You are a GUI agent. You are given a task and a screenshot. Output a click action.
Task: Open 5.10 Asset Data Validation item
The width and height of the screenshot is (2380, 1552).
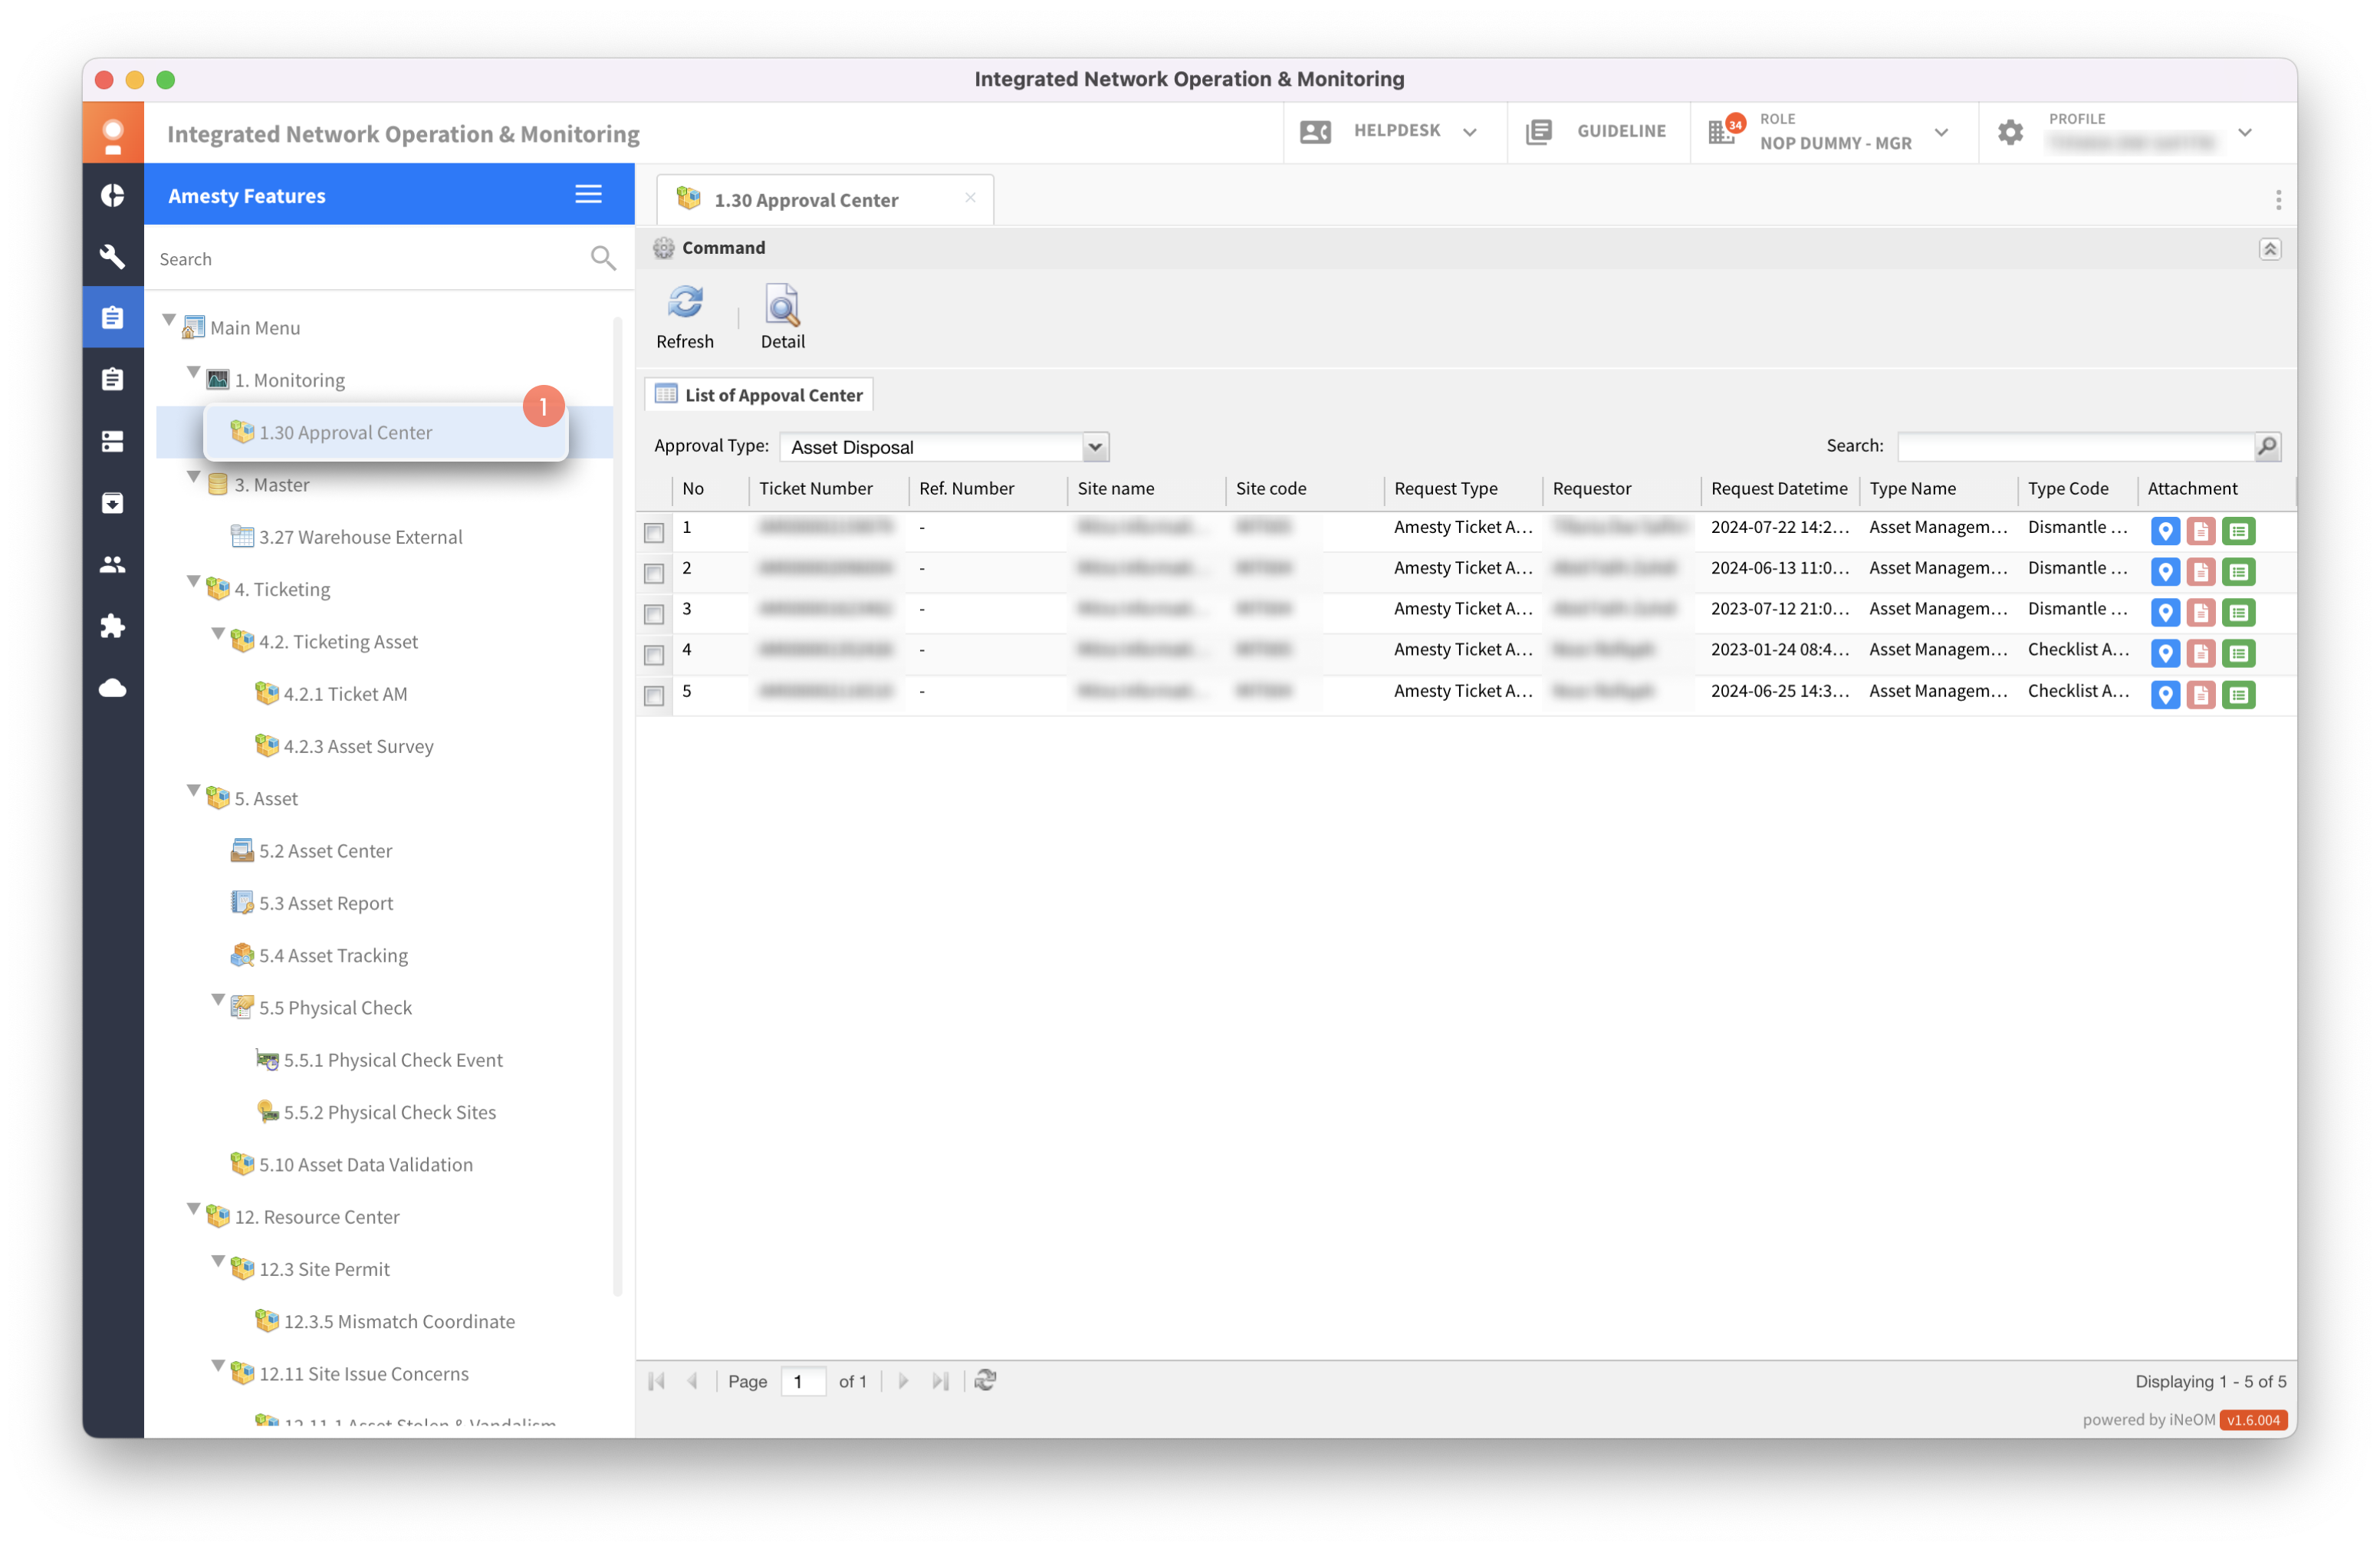tap(365, 1165)
